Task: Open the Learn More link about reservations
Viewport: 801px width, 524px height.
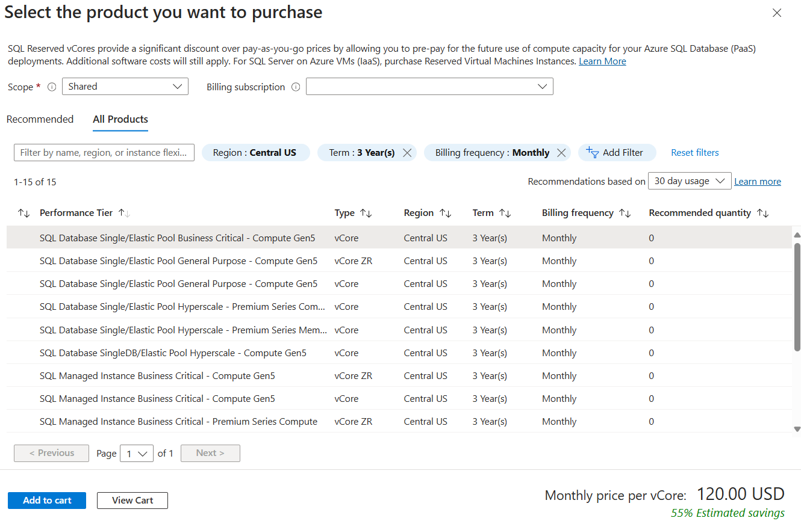Action: [x=602, y=61]
